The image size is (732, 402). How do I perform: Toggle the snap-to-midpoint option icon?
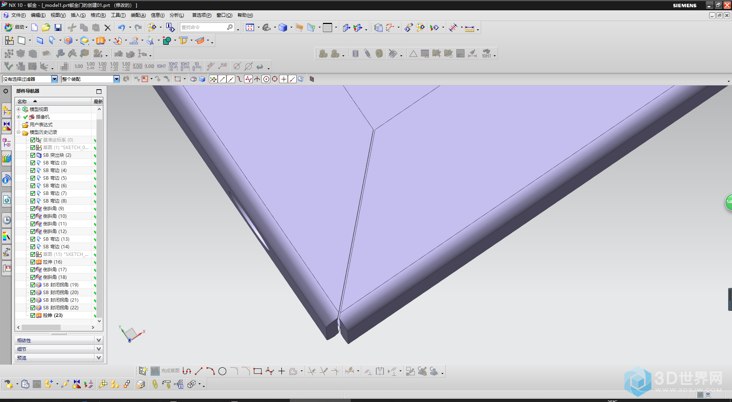click(231, 79)
